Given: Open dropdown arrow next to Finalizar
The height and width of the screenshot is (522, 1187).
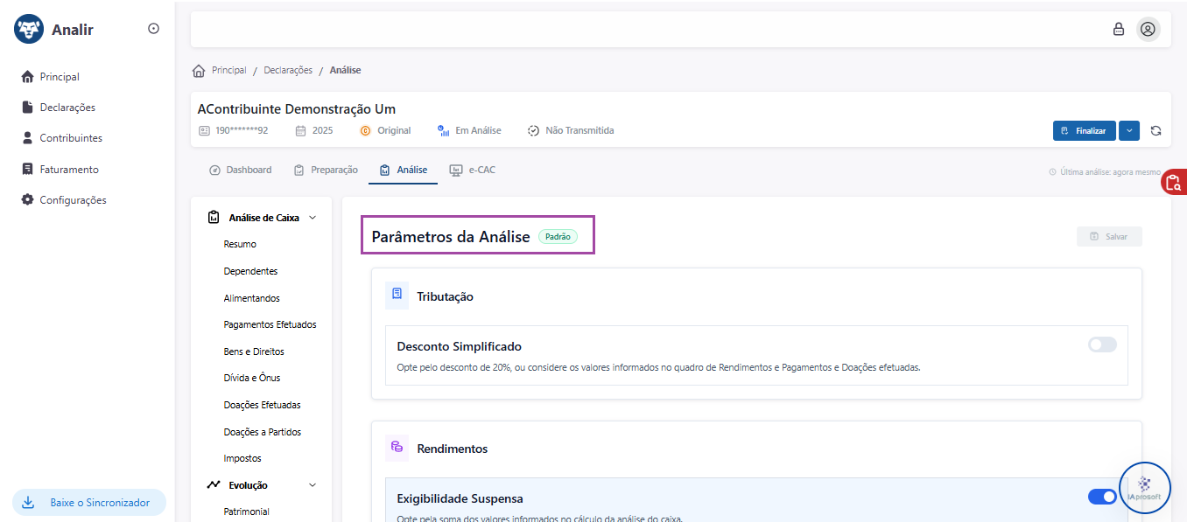Looking at the screenshot, I should click(1128, 131).
